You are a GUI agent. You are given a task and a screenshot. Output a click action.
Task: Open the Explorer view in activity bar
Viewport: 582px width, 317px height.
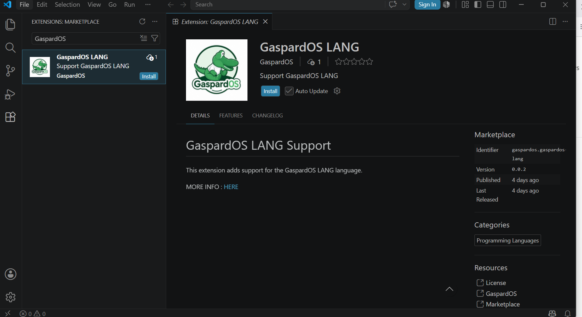click(11, 25)
